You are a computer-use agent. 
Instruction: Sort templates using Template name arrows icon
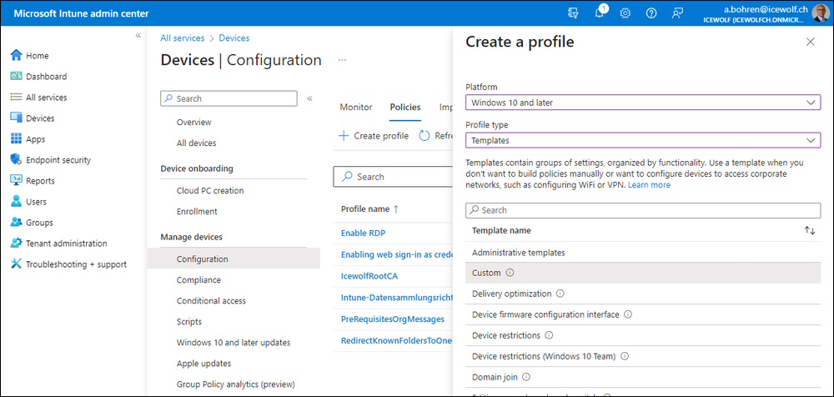pyautogui.click(x=810, y=230)
